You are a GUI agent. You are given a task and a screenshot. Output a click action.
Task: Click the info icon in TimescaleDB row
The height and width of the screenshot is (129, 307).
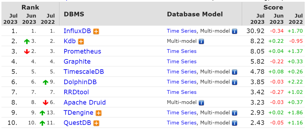coord(235,72)
